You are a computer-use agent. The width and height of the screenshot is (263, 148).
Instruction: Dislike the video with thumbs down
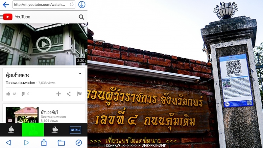(23, 94)
